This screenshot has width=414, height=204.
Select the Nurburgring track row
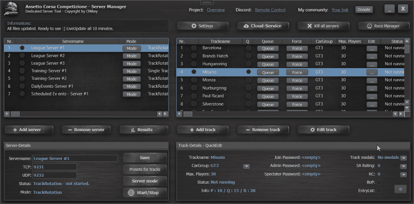pos(290,88)
